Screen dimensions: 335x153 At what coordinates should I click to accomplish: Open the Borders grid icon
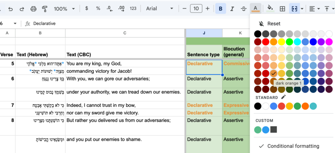coord(283,9)
